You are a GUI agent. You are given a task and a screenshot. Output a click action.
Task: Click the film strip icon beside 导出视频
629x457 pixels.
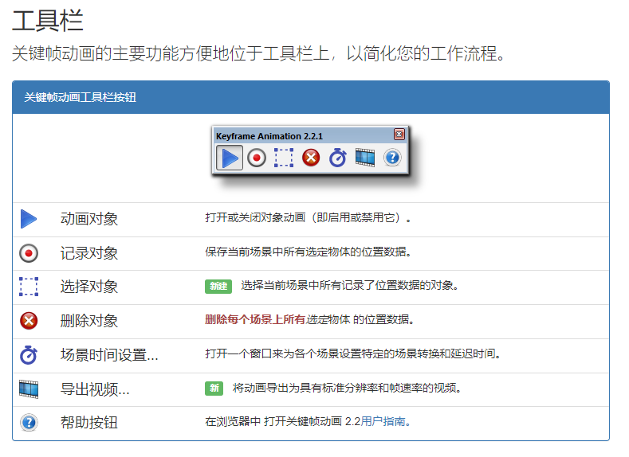tap(29, 389)
